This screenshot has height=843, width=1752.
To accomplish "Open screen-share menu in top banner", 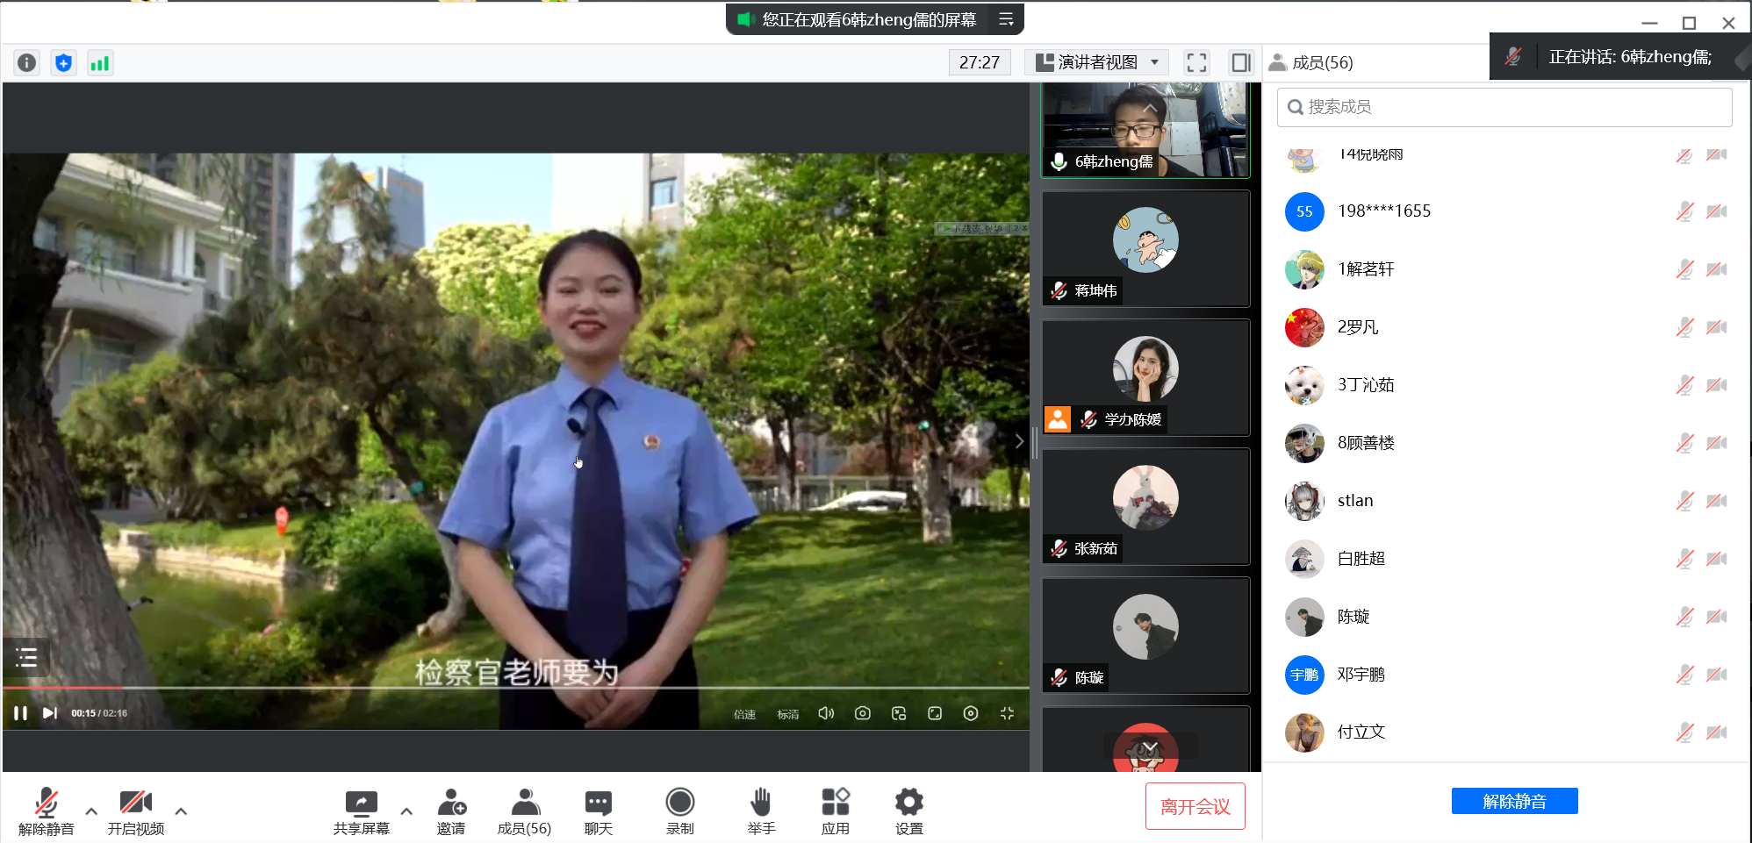I will [x=1006, y=19].
